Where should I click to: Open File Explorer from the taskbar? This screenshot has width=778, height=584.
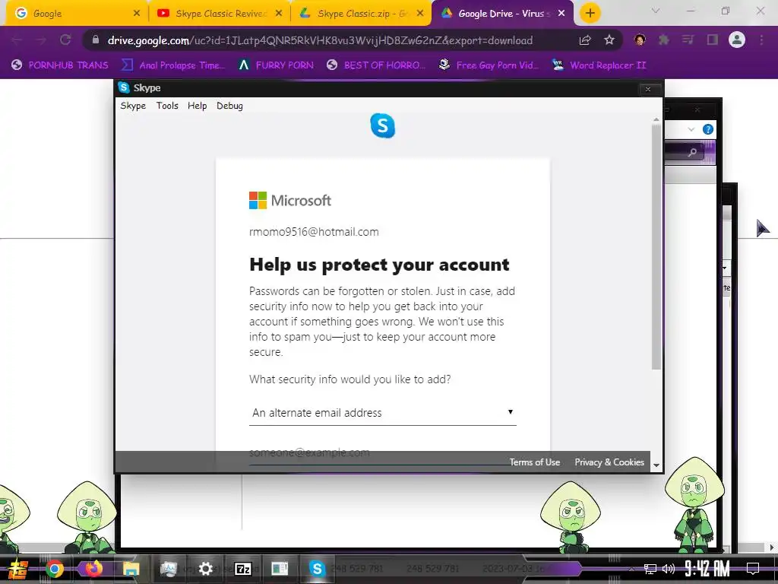[x=131, y=569]
